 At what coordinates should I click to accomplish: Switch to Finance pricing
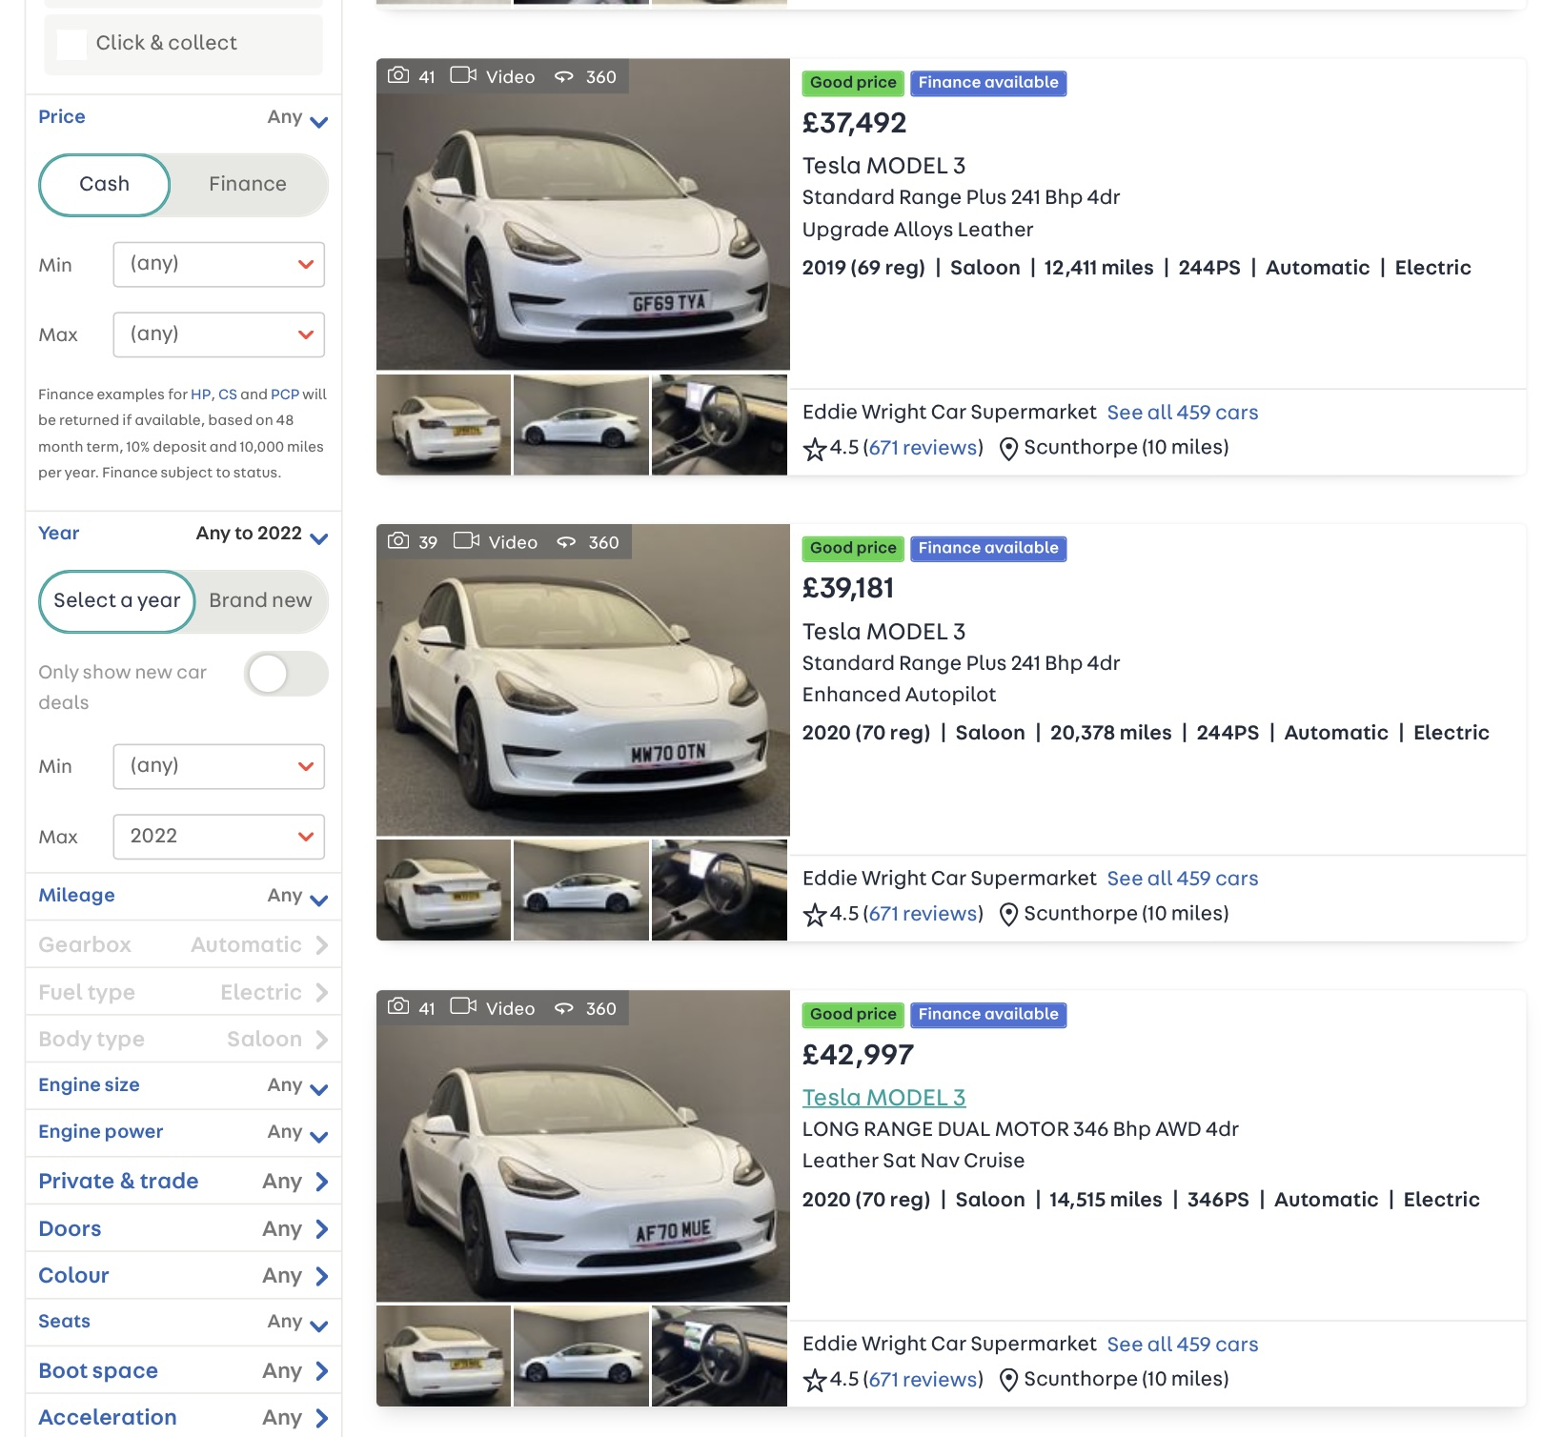[248, 185]
